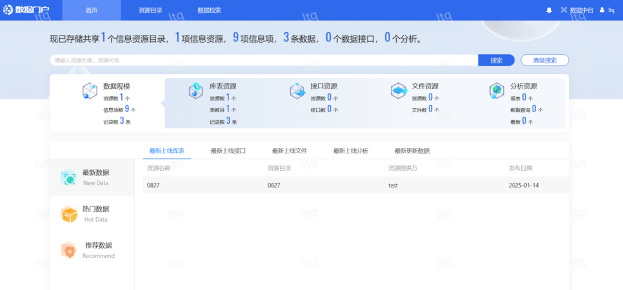Click the 分析资源 icon
The width and height of the screenshot is (623, 290).
click(x=497, y=91)
